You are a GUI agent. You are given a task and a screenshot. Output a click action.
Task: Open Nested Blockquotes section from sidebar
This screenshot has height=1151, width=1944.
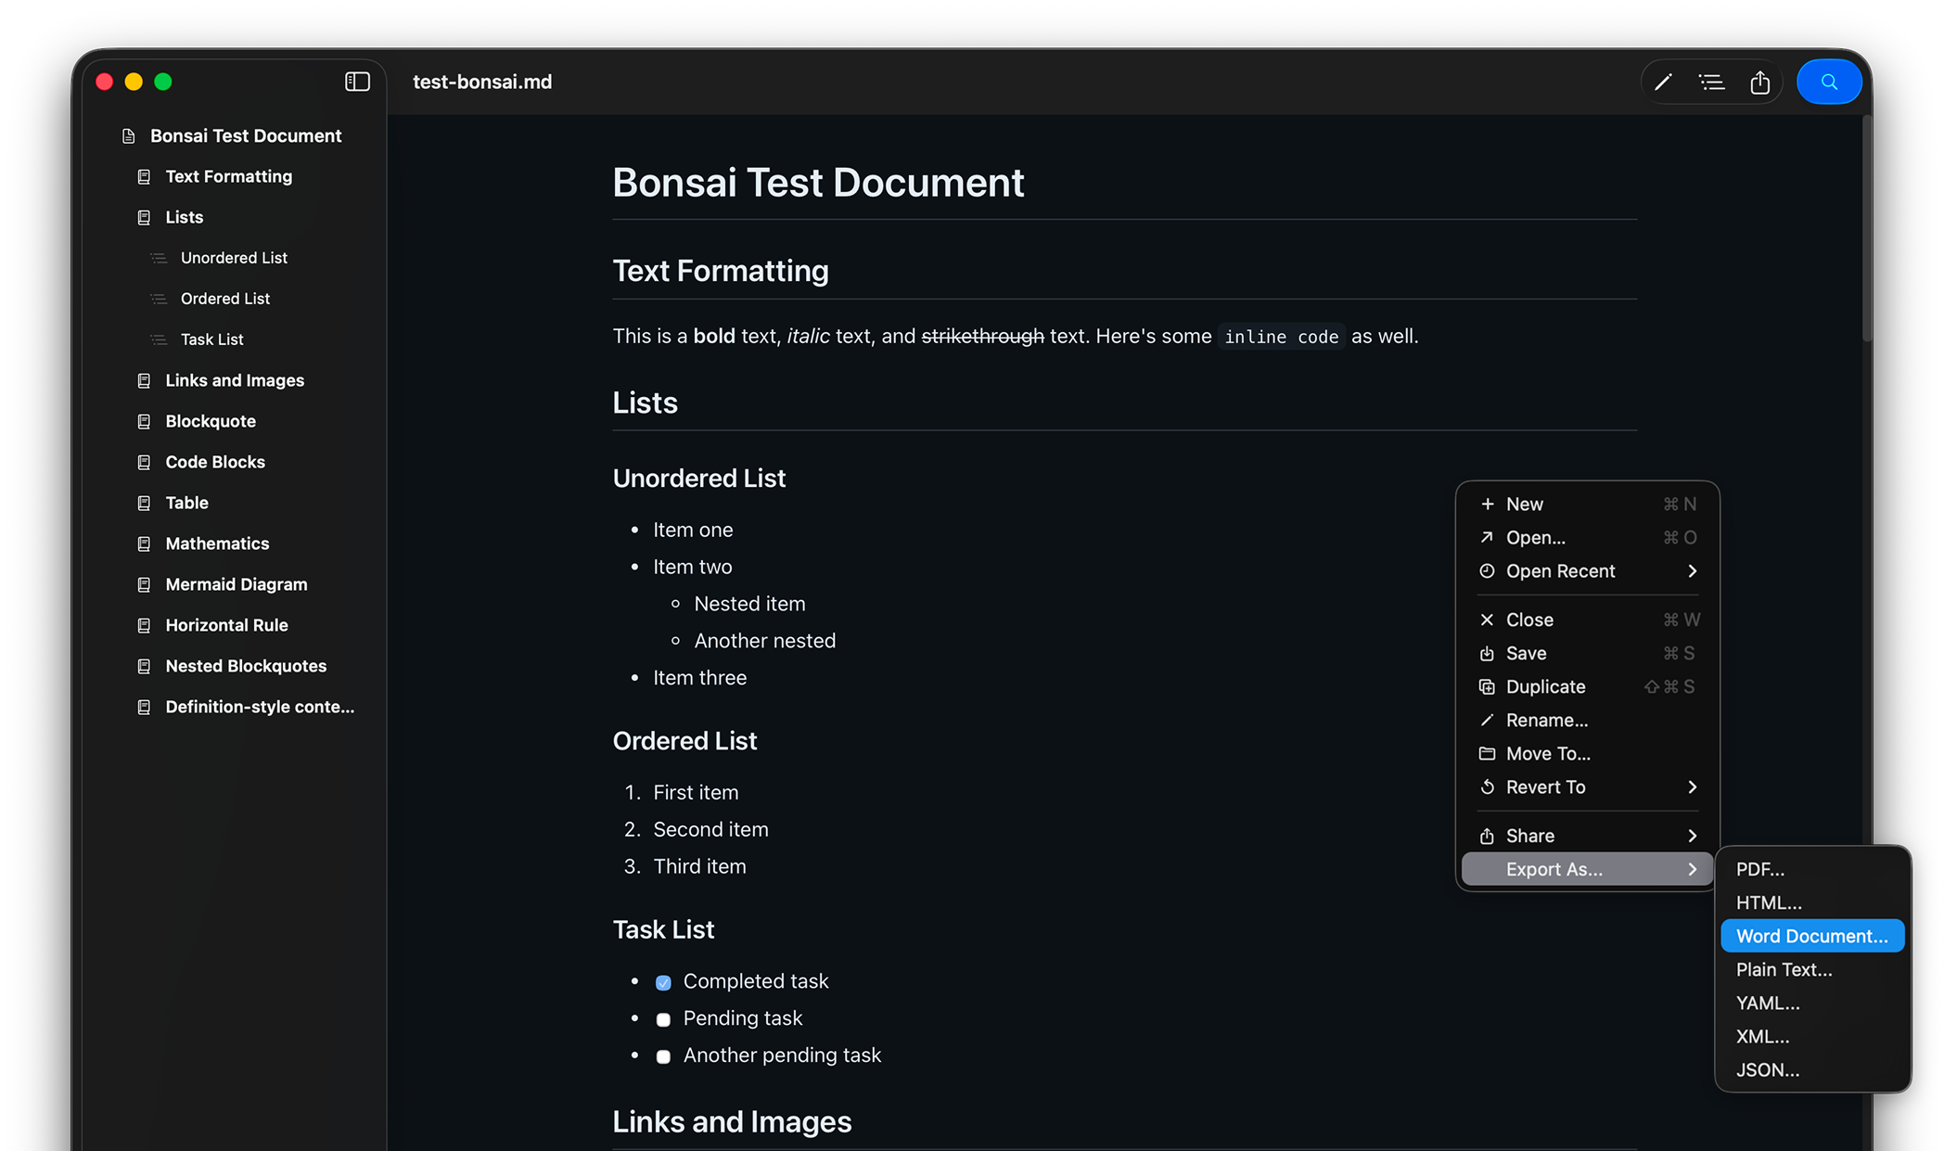(246, 666)
